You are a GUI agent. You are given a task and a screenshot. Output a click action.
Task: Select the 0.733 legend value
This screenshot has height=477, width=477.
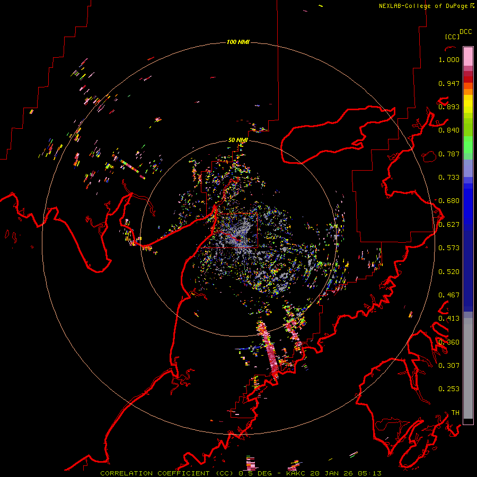coord(449,178)
